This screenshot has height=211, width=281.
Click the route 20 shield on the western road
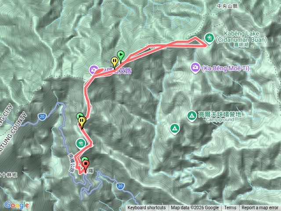coord(42,116)
